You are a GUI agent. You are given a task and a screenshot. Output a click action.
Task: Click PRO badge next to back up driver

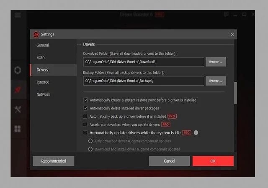pyautogui.click(x=172, y=116)
